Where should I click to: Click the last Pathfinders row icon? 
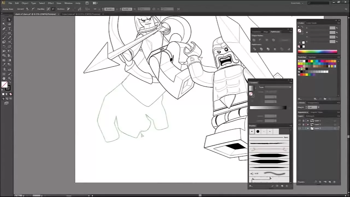(289, 49)
